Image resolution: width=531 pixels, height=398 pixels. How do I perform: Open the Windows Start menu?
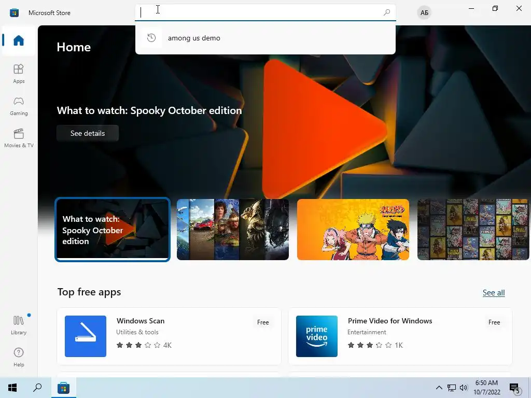[x=12, y=388]
